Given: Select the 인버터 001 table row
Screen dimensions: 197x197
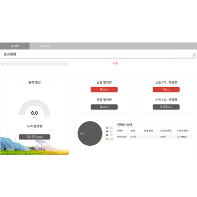Looking at the screenshot, I should (155, 137).
